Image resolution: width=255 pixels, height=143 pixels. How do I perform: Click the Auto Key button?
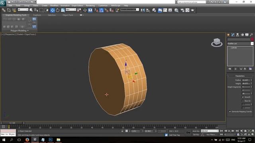coord(196,131)
